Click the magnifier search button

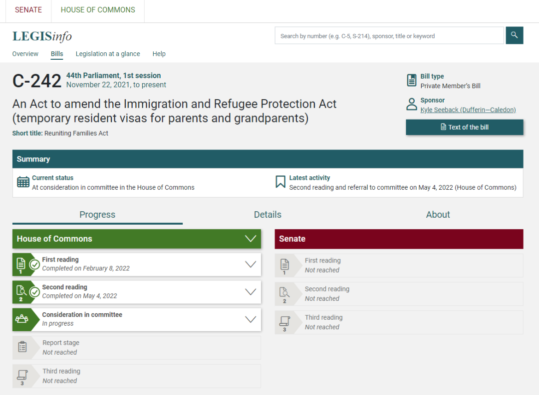coord(514,35)
